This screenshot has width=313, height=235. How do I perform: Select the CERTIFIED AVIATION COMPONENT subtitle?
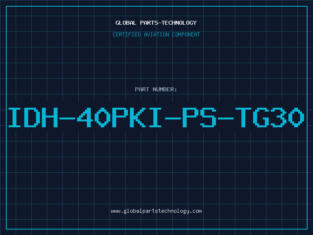coord(156,34)
